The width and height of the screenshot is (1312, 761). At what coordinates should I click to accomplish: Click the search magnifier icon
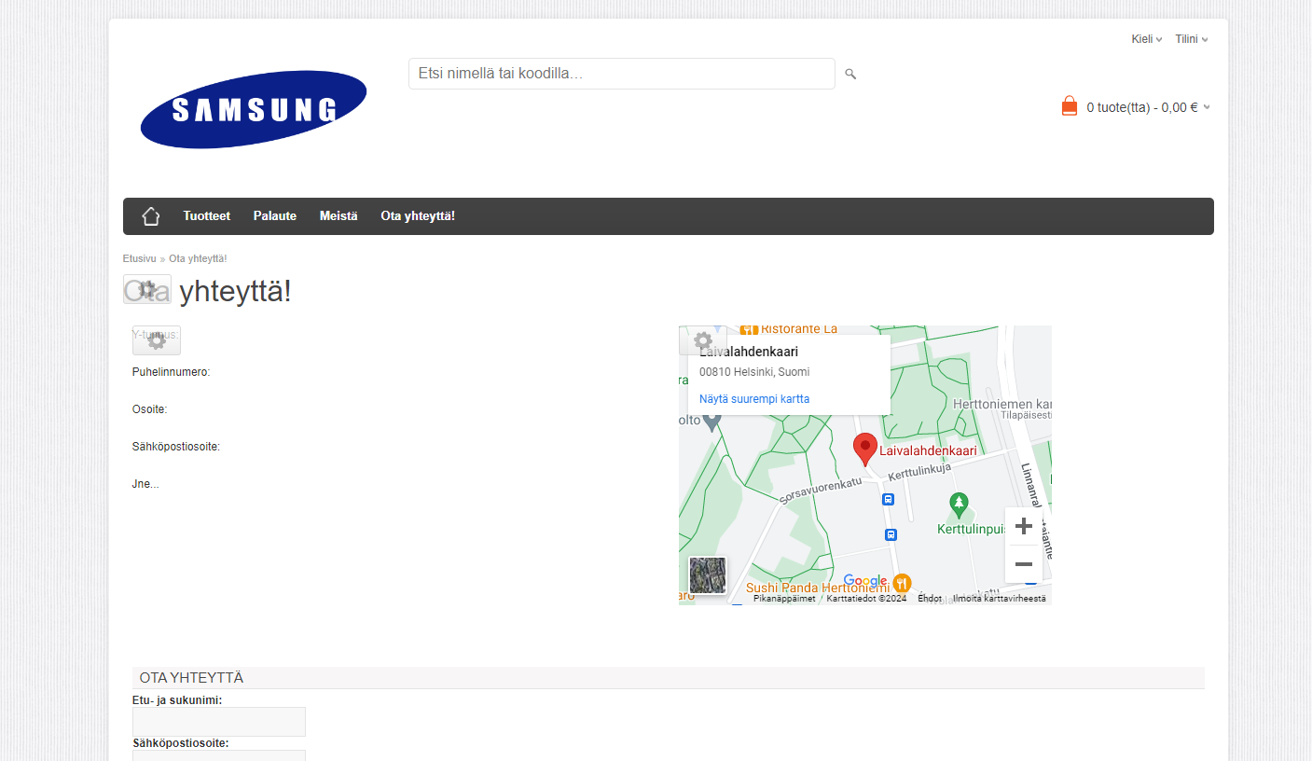point(850,74)
